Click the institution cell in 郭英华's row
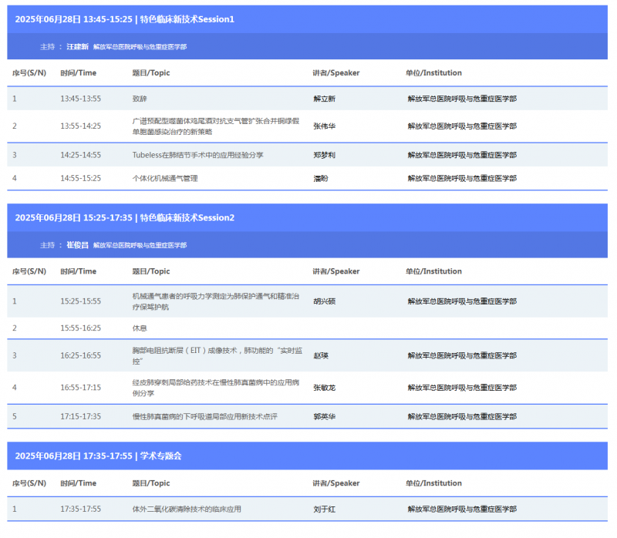The width and height of the screenshot is (617, 538). pos(462,416)
